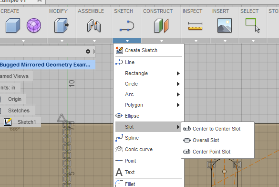Click the Units: in browser entry
This screenshot has width=279, height=187.
[x=8, y=88]
